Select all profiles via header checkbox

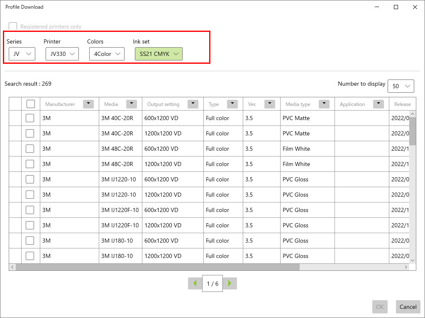30,104
